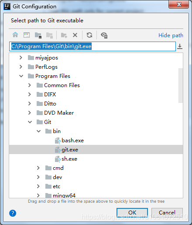Click the DVD Maker folder icon
This screenshot has width=192, height=225.
pyautogui.click(x=40, y=113)
